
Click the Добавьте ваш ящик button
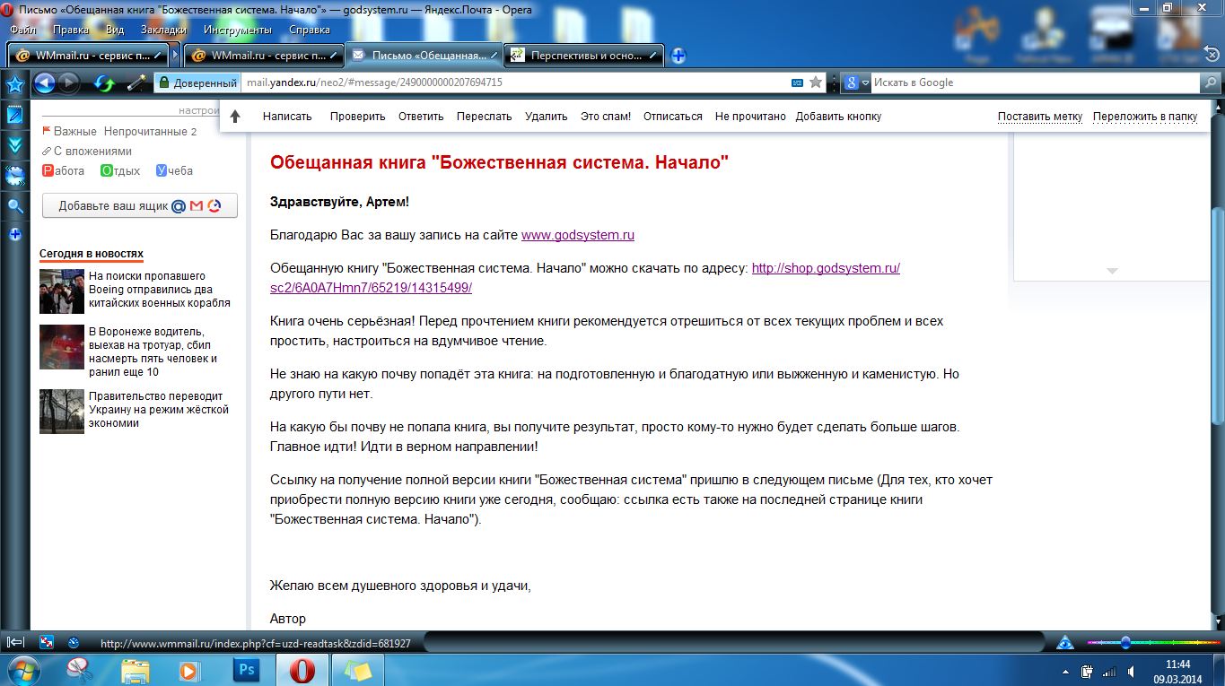pyautogui.click(x=139, y=206)
